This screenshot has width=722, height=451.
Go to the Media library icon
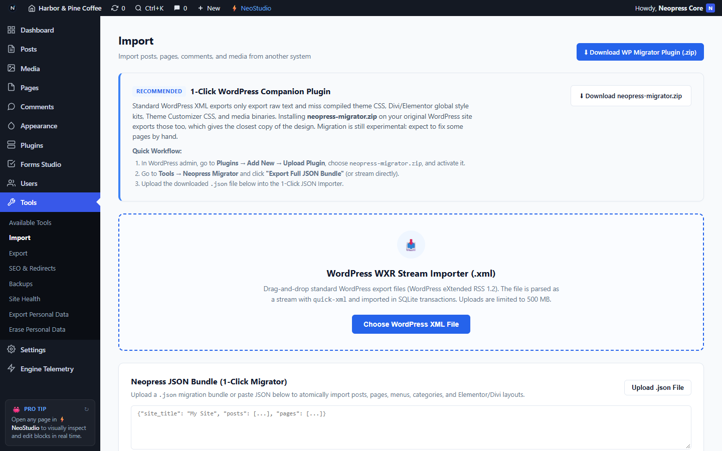tap(12, 68)
